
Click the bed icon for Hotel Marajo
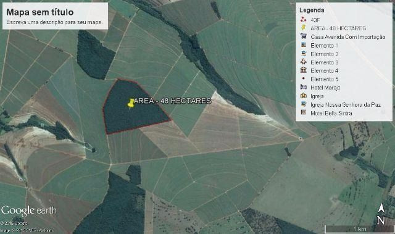[304, 87]
